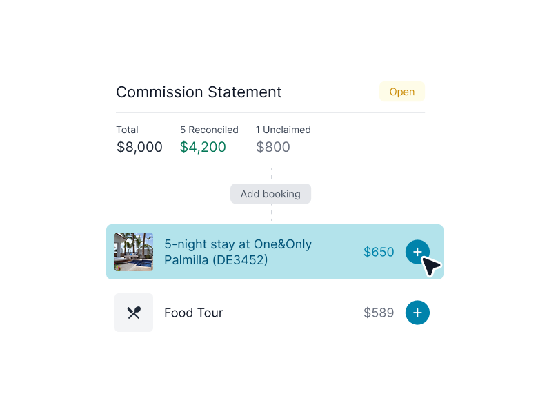Image resolution: width=538 pixels, height=414 pixels.
Task: Open the One&Only Palmilla hotel thumbnail
Action: 134,252
